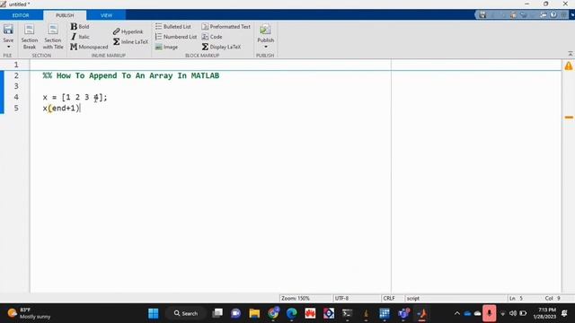
Task: Open File Explorer from taskbar
Action: [254, 313]
